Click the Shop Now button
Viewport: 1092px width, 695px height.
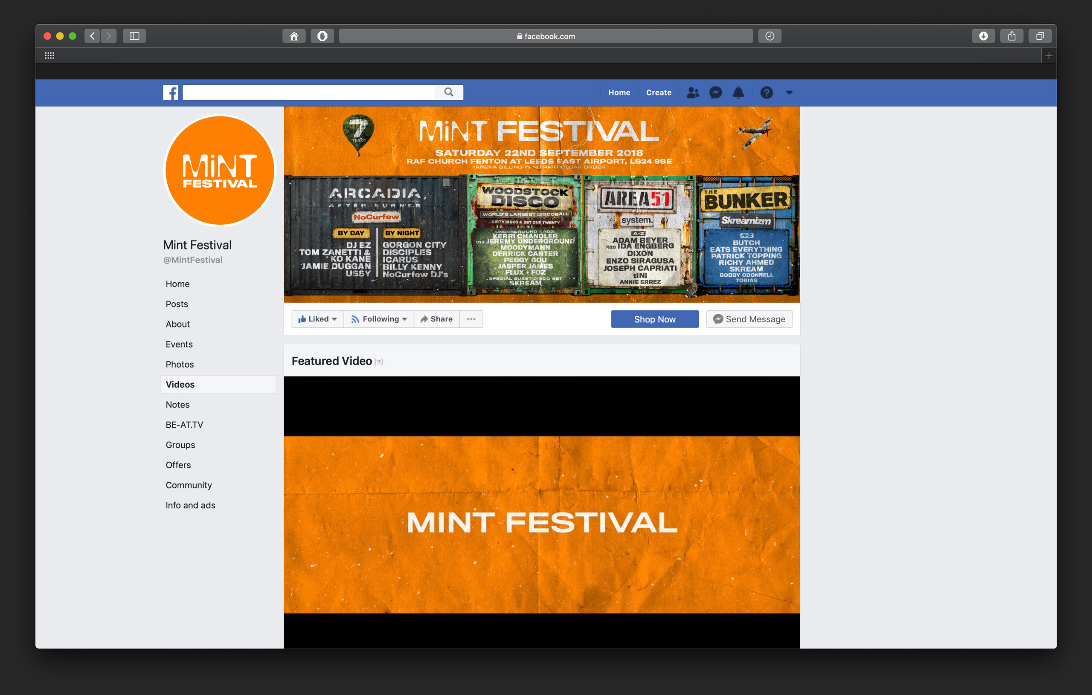654,319
